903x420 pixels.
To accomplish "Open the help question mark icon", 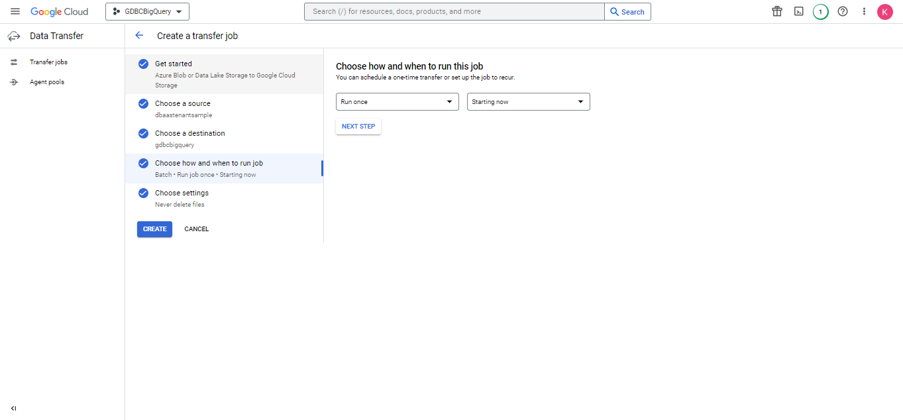I will pyautogui.click(x=843, y=11).
